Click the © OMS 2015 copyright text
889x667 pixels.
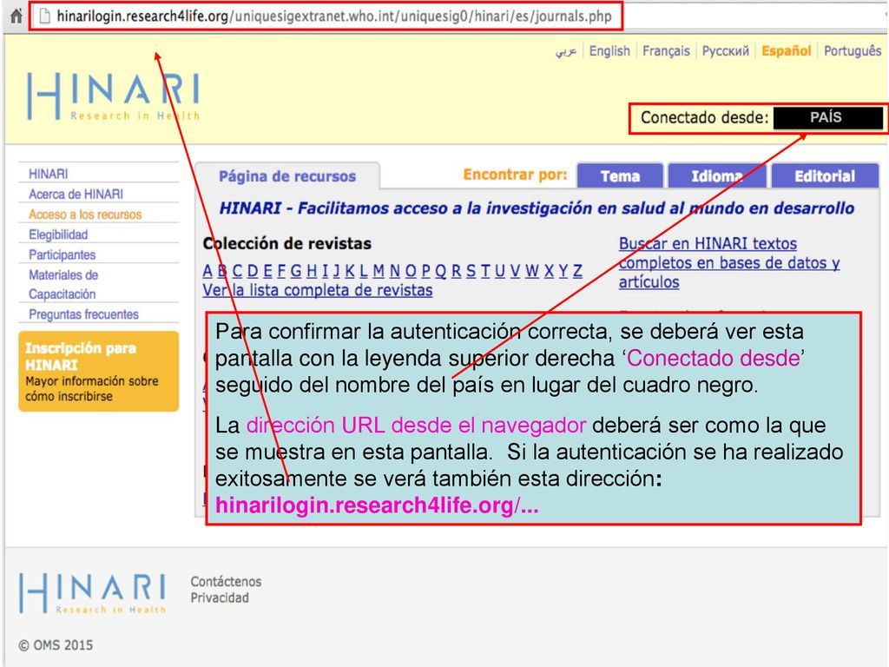pyautogui.click(x=56, y=645)
